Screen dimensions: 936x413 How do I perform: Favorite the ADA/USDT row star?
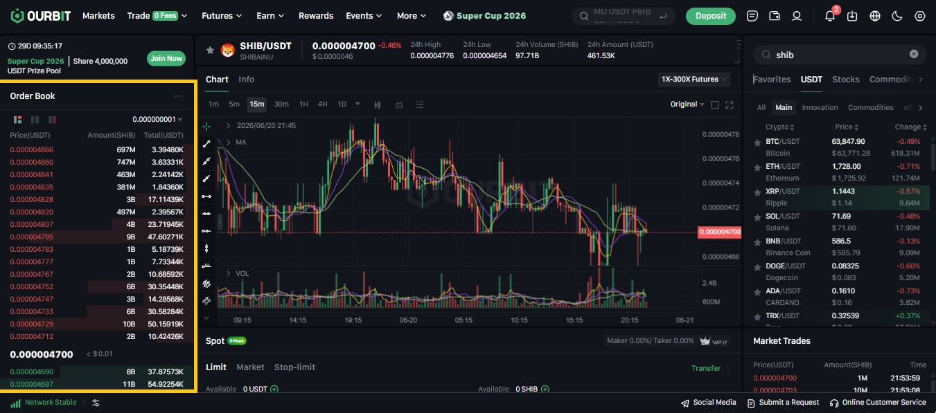coord(757,291)
